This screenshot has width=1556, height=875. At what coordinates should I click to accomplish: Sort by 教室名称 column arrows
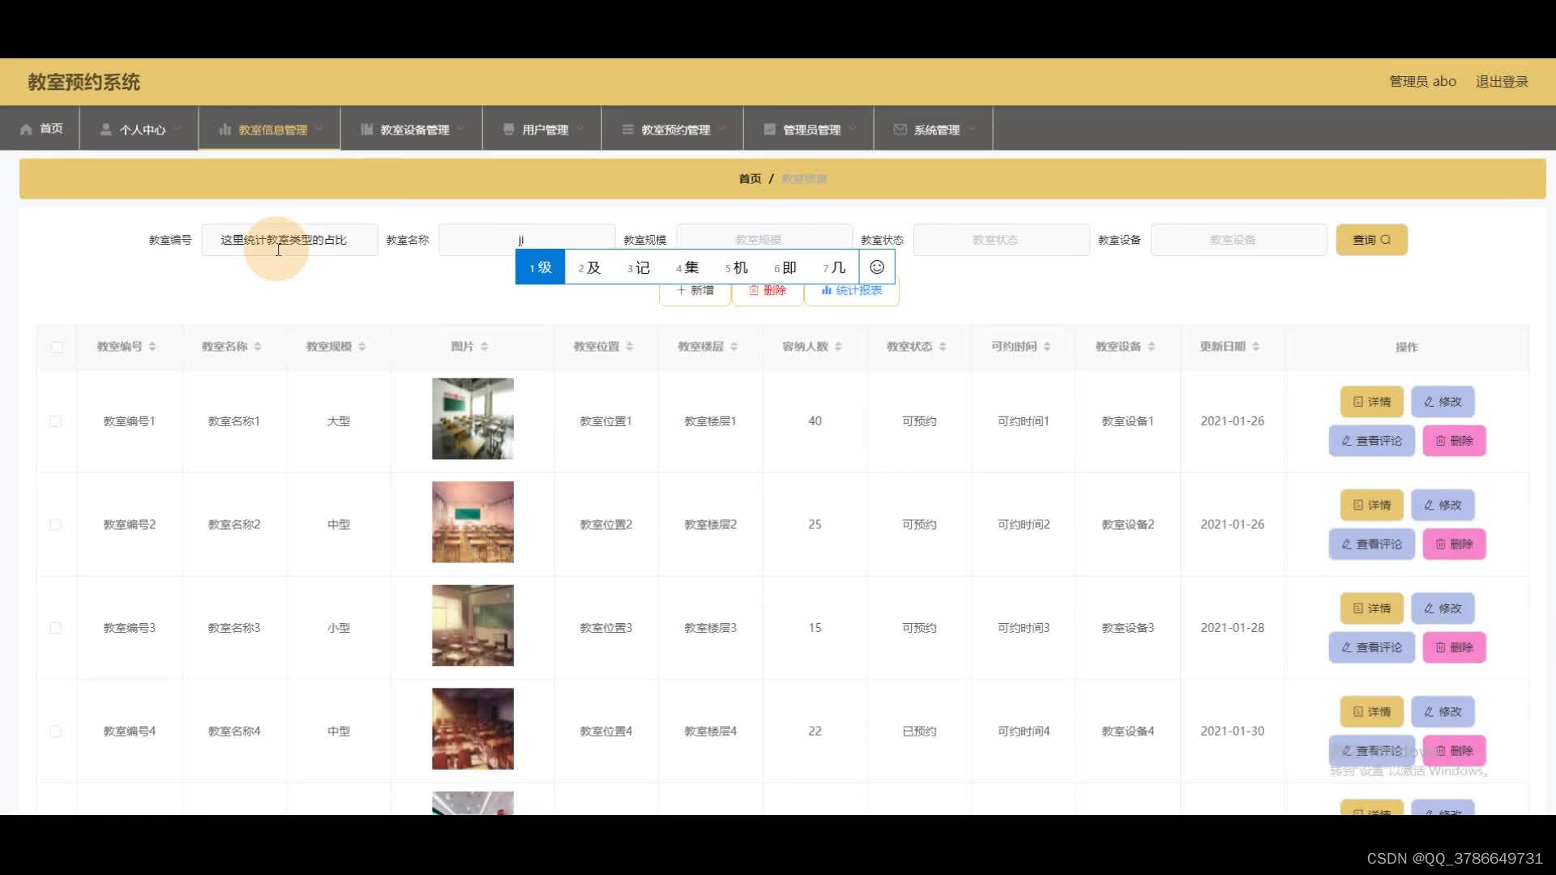click(258, 347)
